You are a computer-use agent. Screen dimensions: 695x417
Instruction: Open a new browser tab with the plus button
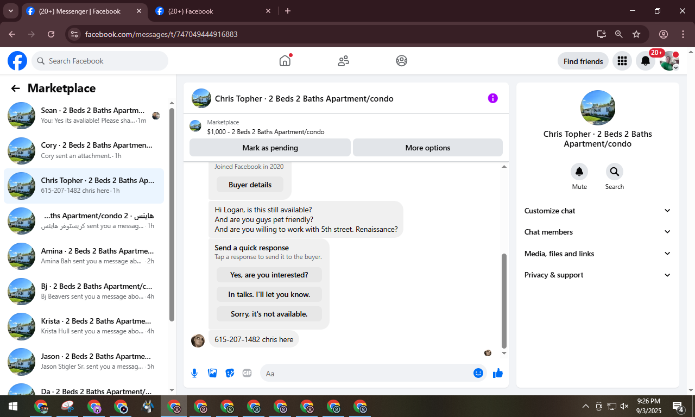point(288,11)
